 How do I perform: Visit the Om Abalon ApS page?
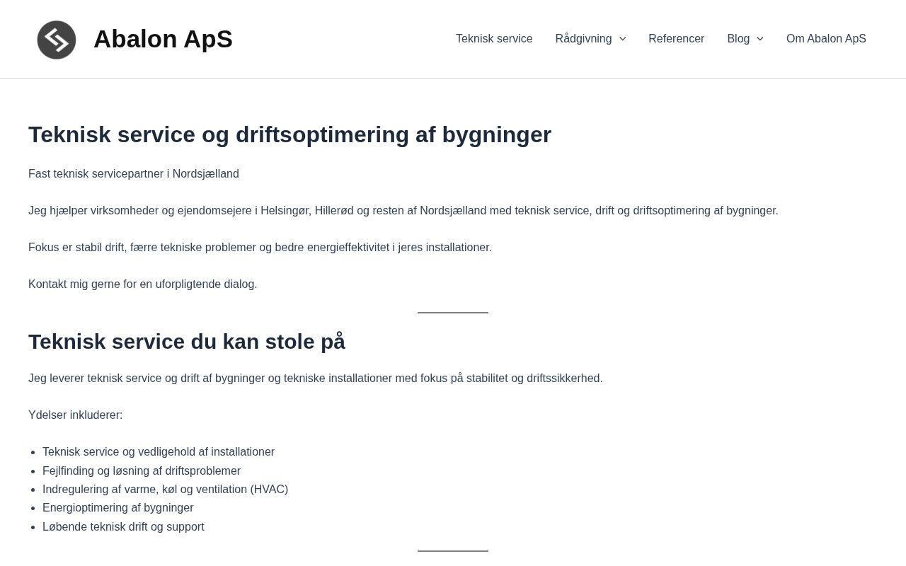pos(826,39)
